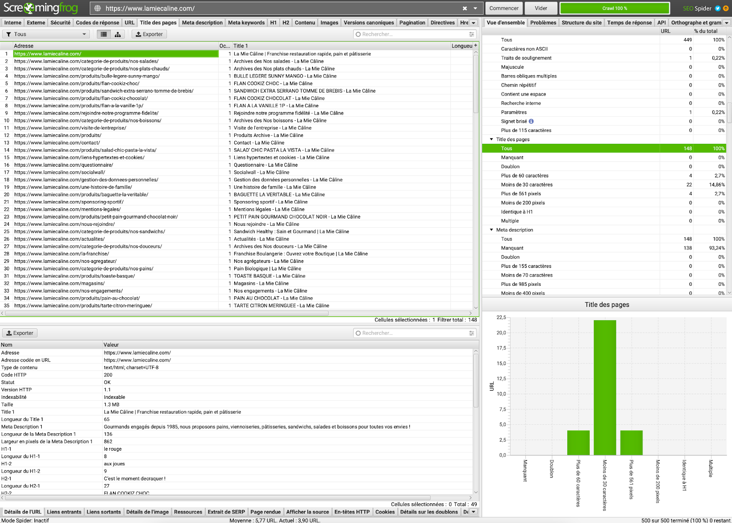Screen dimensions: 732x523
Task: Clear the URL bar with X icon
Action: (x=465, y=8)
